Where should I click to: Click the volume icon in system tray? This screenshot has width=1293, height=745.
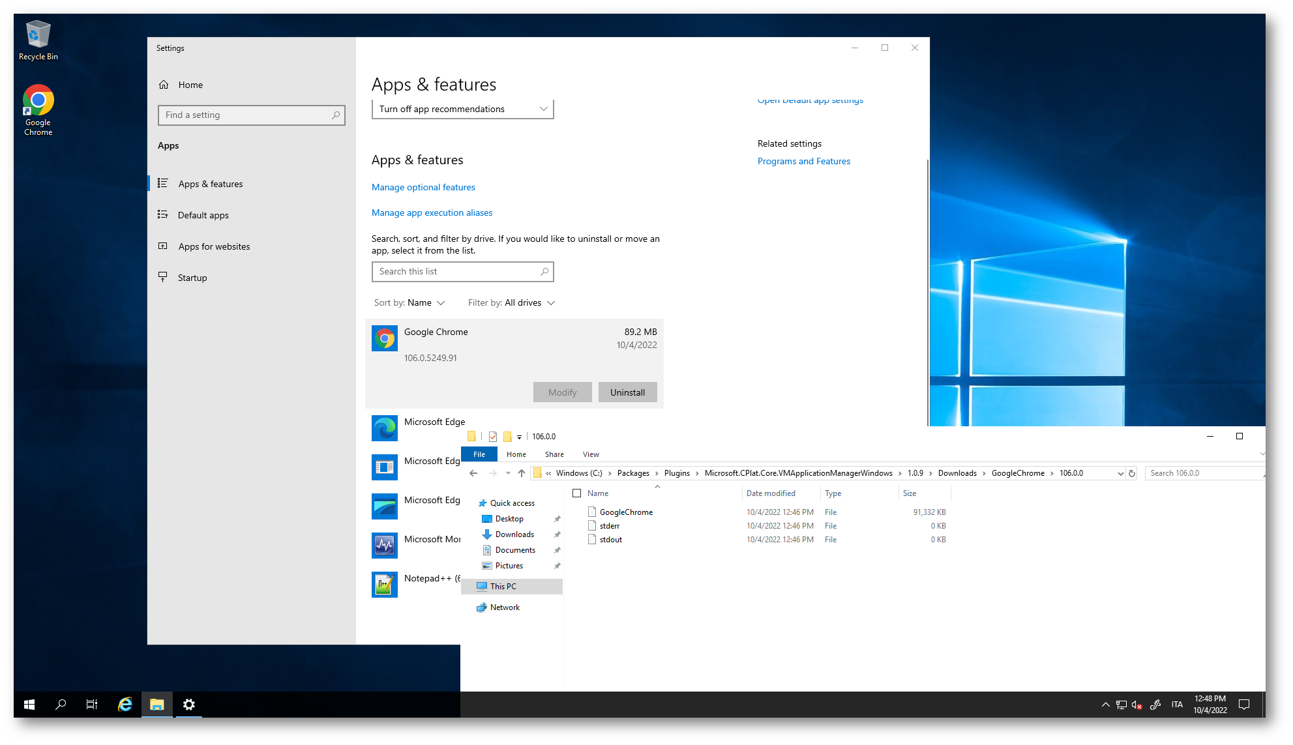[1137, 705]
